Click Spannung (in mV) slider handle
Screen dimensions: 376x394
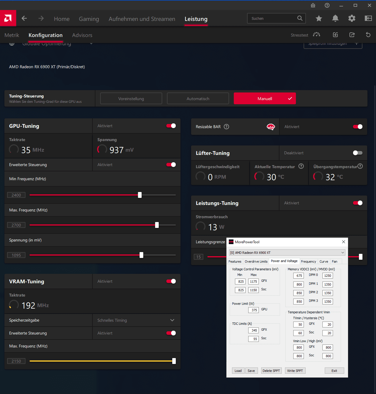141,255
